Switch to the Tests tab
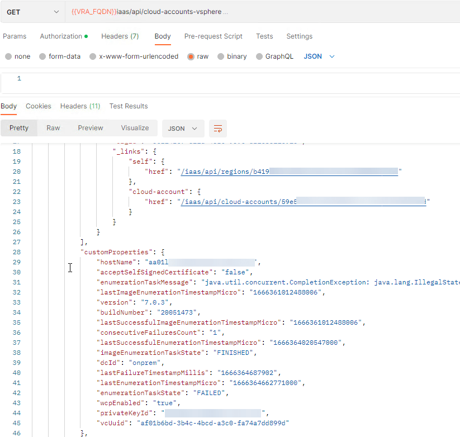 coord(264,36)
